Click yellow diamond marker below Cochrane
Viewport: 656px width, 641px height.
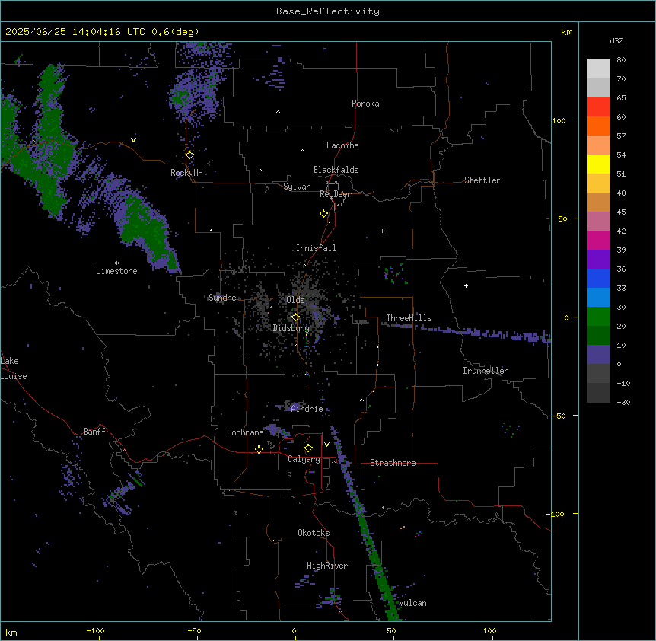click(259, 449)
